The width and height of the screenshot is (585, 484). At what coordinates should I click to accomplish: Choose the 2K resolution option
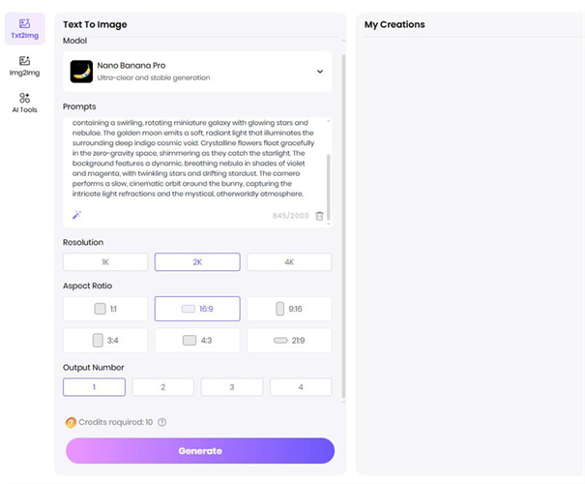(197, 262)
